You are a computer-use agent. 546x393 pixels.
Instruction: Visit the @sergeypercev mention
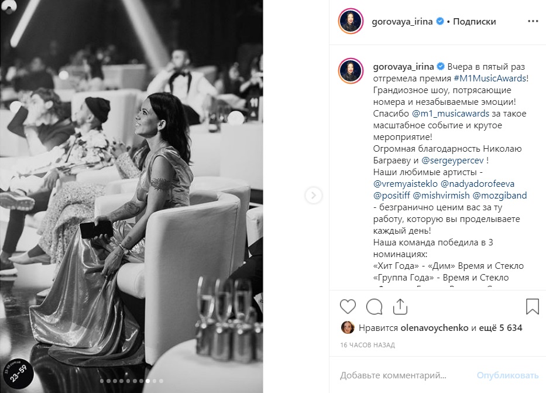(453, 160)
